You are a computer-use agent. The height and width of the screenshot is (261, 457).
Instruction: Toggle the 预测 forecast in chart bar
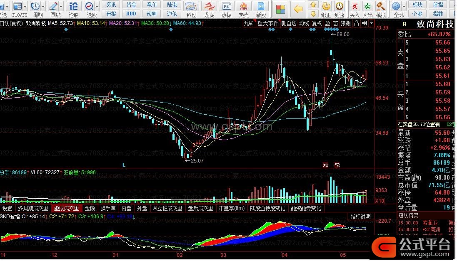(x=346, y=23)
